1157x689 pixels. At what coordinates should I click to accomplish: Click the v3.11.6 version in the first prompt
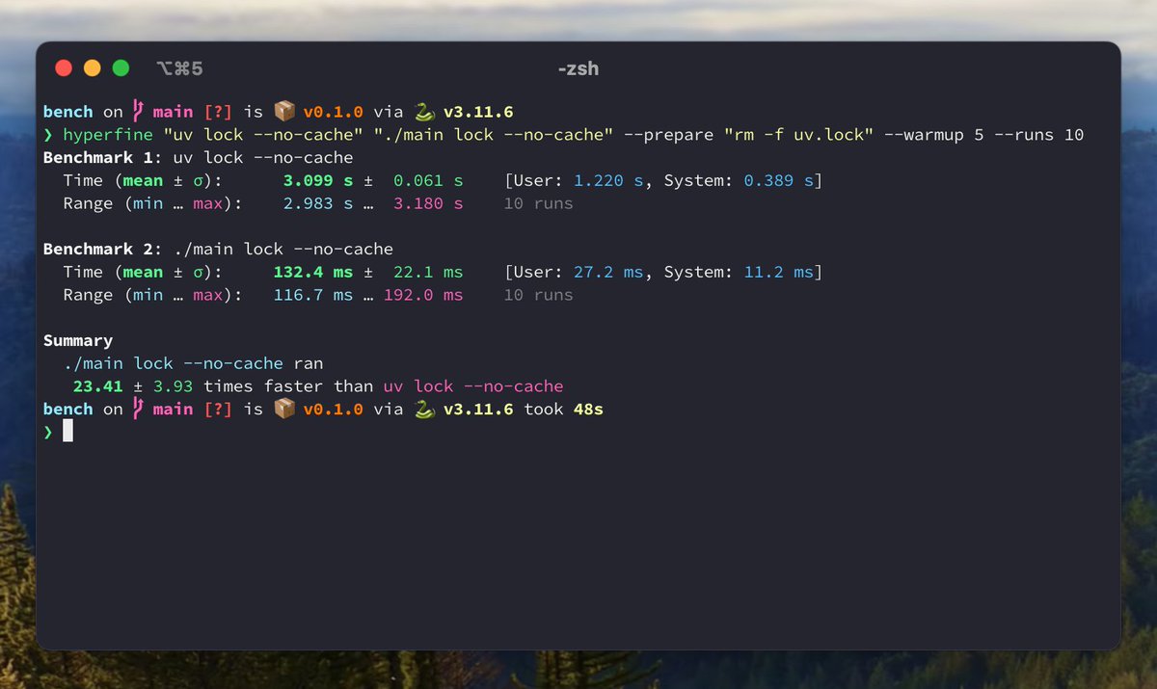click(478, 112)
